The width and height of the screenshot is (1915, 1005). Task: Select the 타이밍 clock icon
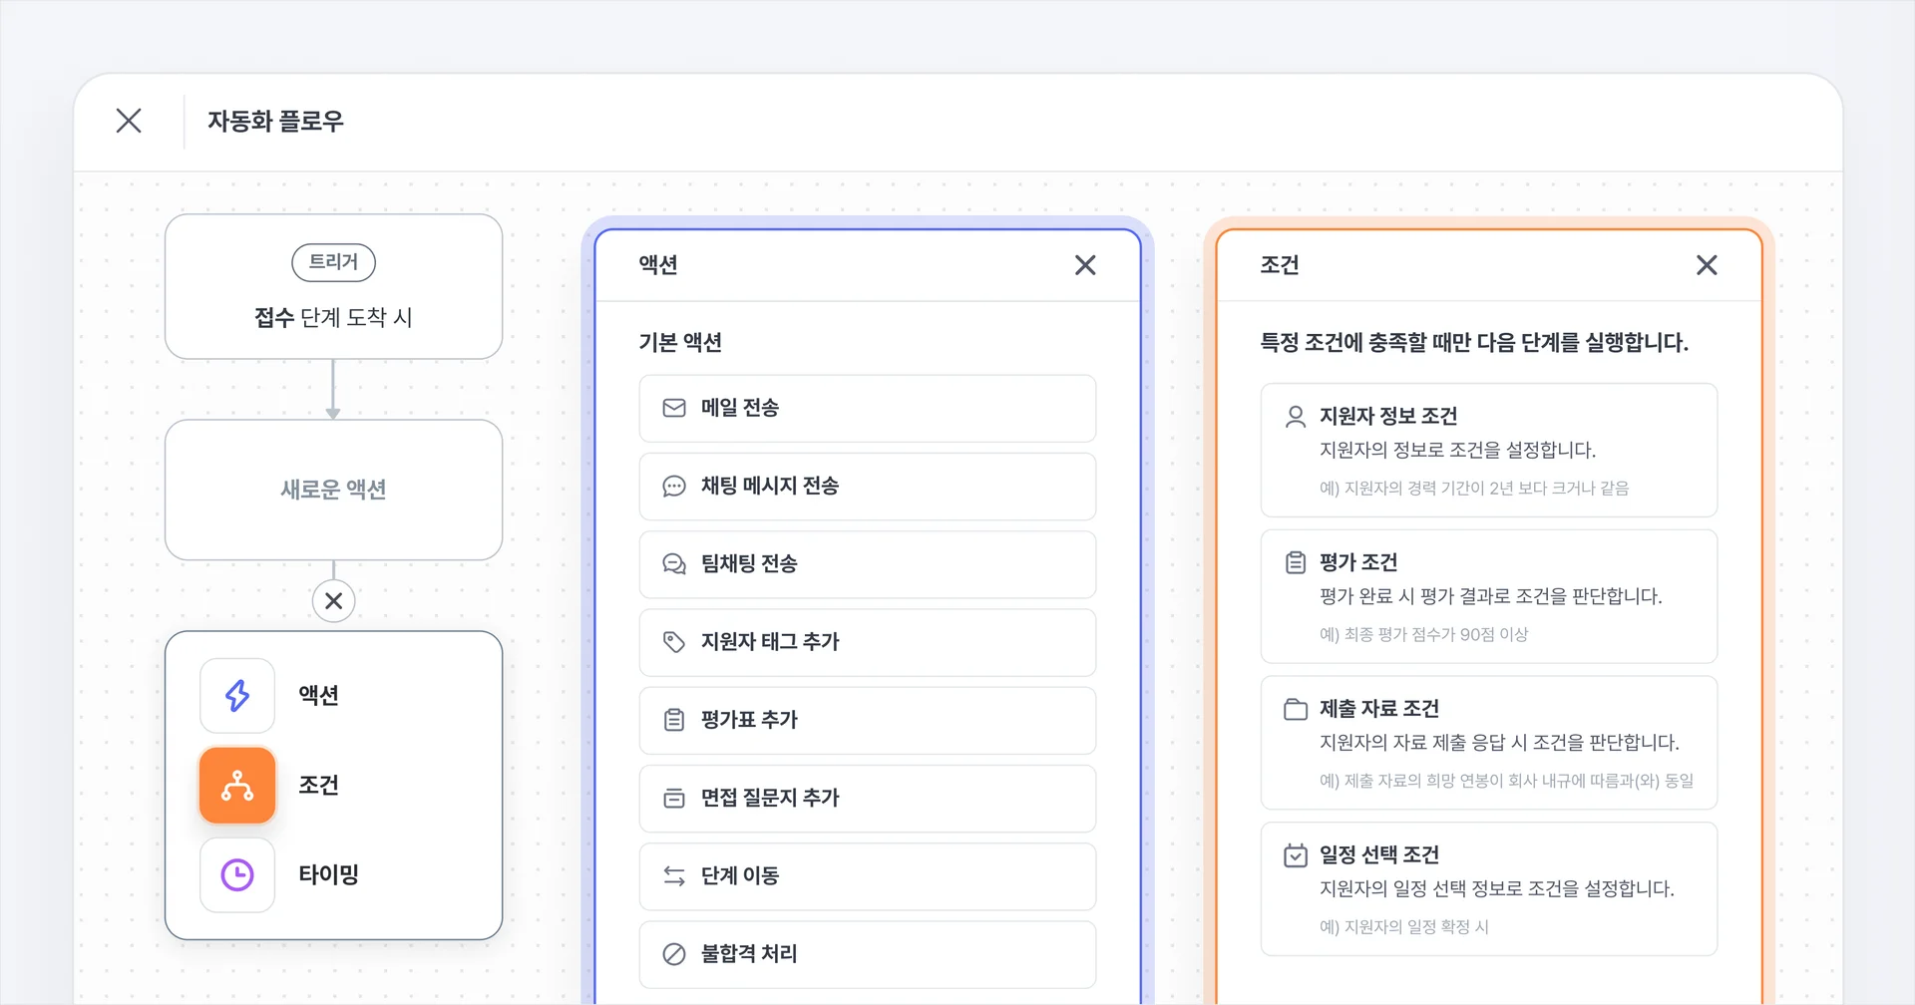237,874
